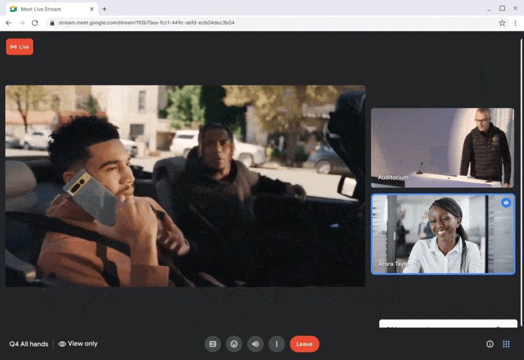Open Chrome's three-dot browser menu
The width and height of the screenshot is (524, 360).
coord(516,23)
